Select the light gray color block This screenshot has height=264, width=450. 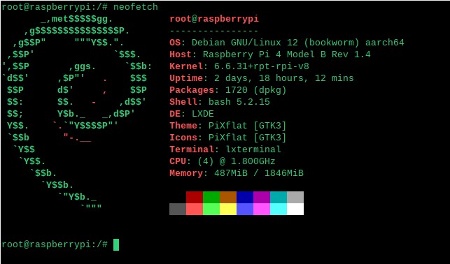pyautogui.click(x=295, y=197)
